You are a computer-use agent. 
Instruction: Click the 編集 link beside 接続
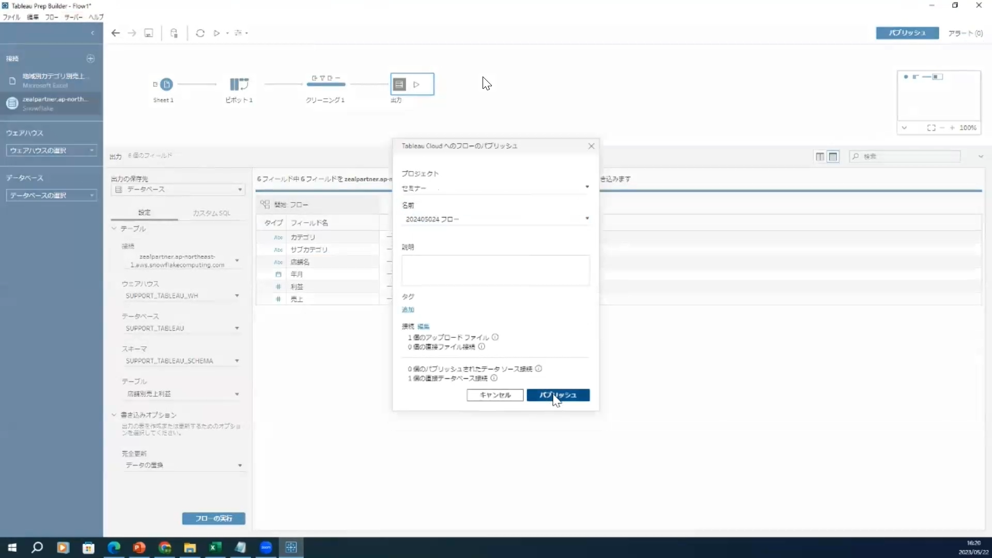[423, 327]
